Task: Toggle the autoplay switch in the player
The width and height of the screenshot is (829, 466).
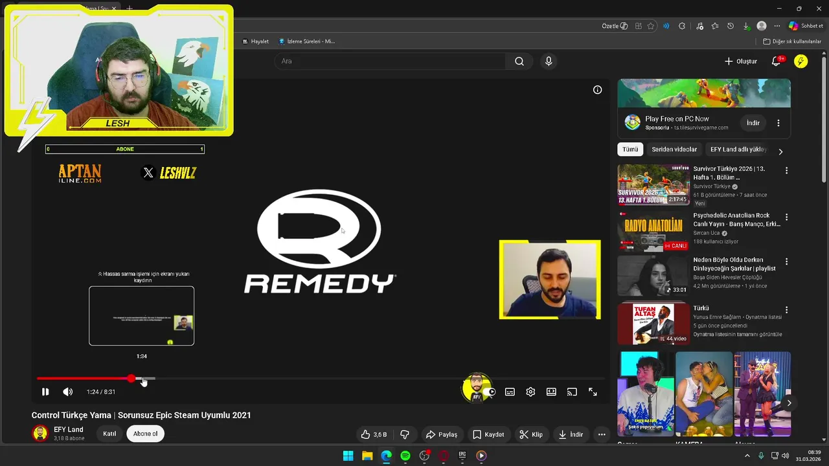Action: point(489,392)
